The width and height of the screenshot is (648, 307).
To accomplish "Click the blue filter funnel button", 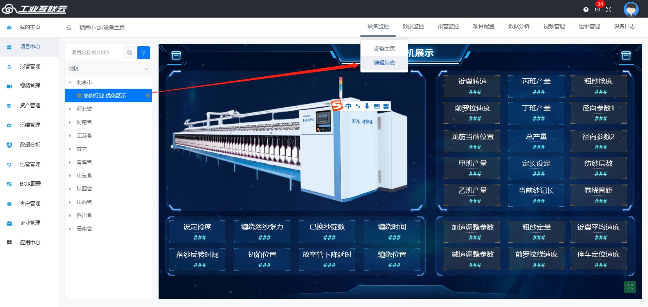I will 144,52.
